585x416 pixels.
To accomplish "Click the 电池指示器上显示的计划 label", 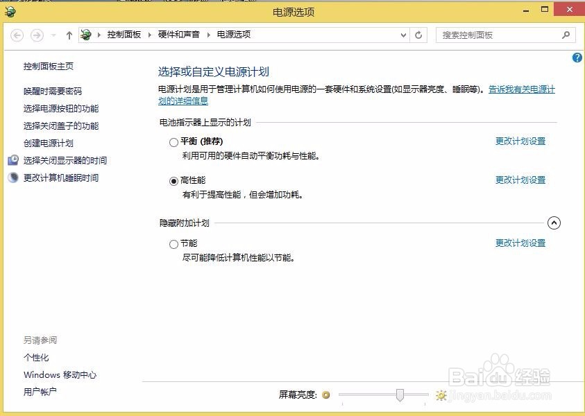I will [x=205, y=122].
